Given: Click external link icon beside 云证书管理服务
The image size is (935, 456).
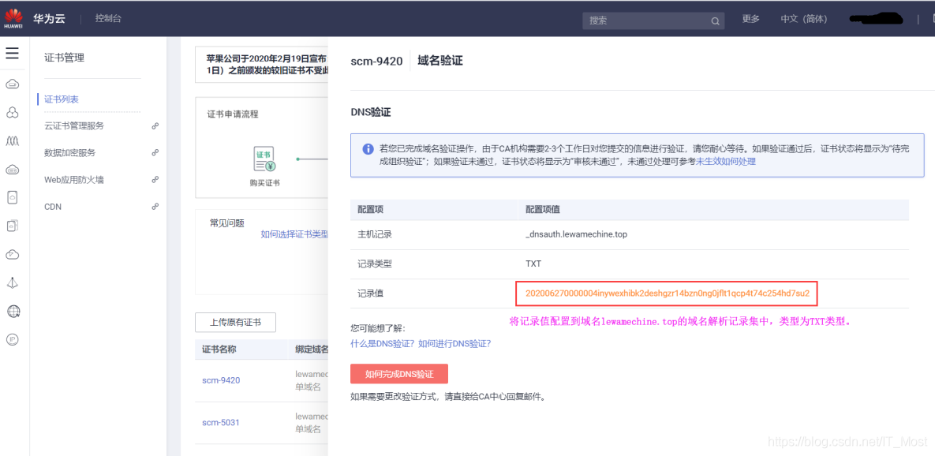Looking at the screenshot, I should tap(155, 125).
